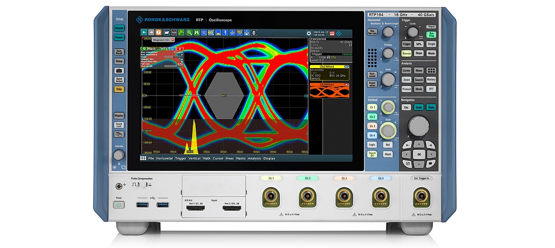
Task: Click the yellow Ch1Wfm1 signal box
Action: (329, 72)
